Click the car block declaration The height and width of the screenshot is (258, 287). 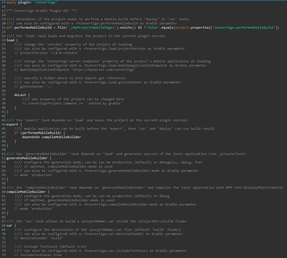click(x=10, y=225)
